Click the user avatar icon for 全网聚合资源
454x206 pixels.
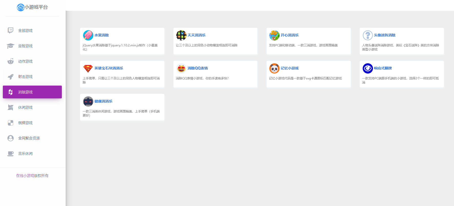pos(11,138)
